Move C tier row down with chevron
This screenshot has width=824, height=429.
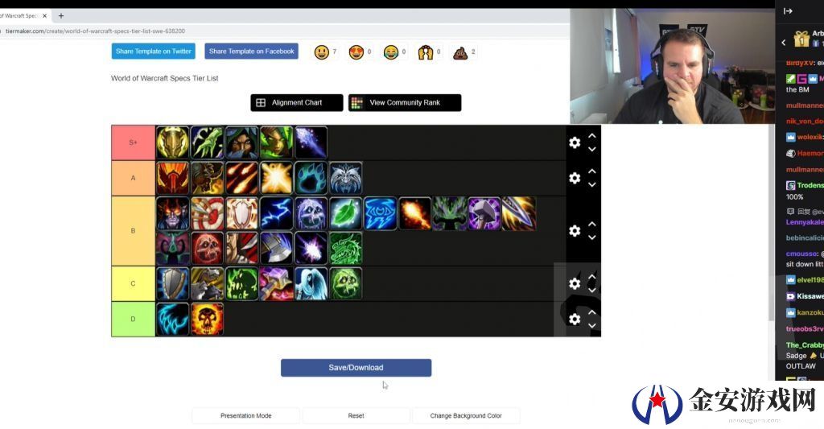tap(591, 291)
